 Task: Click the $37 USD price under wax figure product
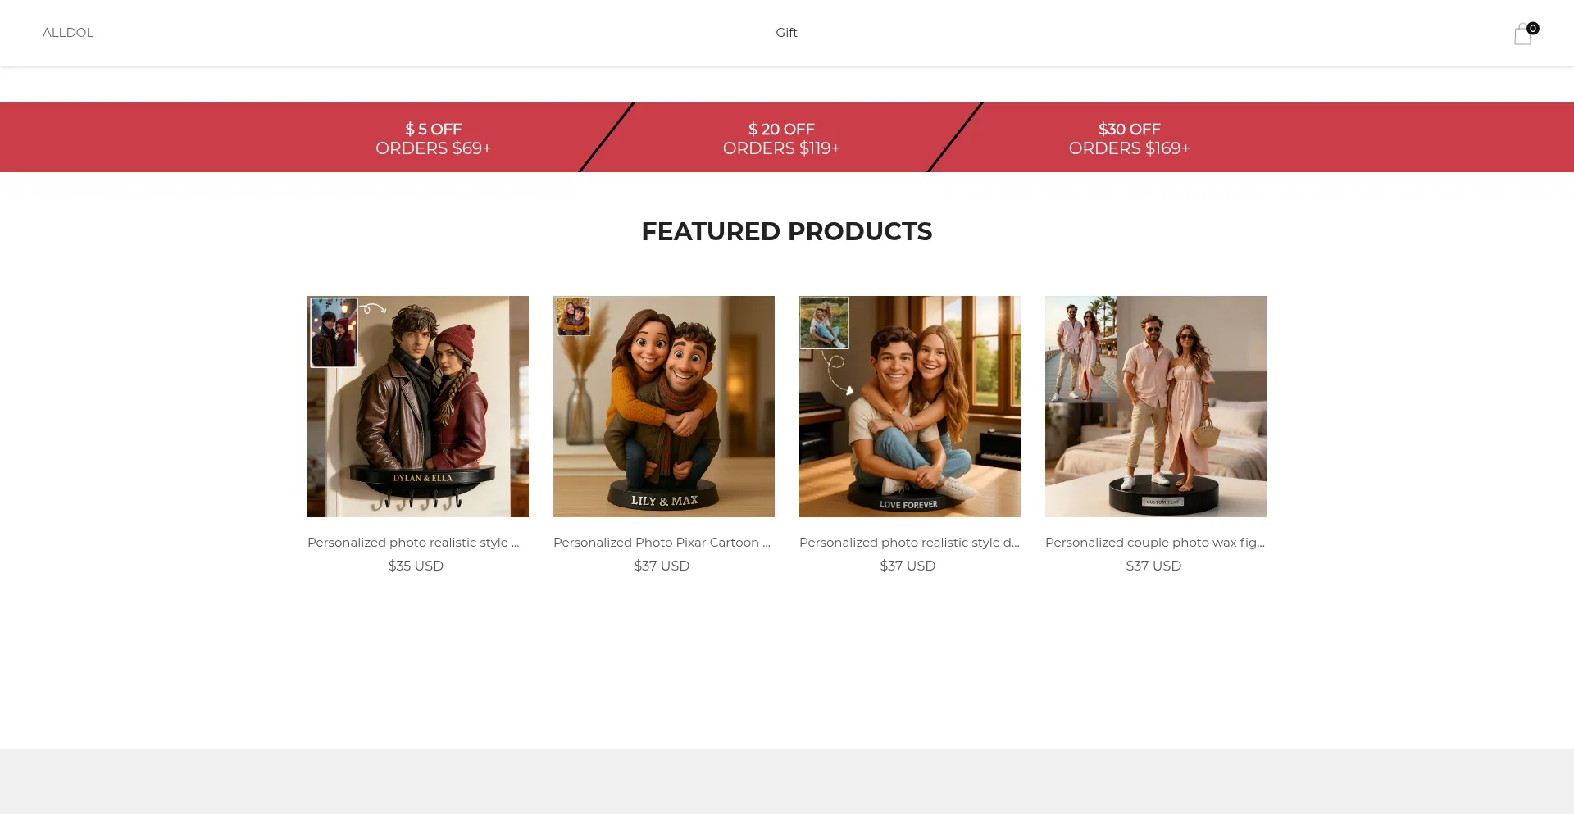coord(1153,566)
